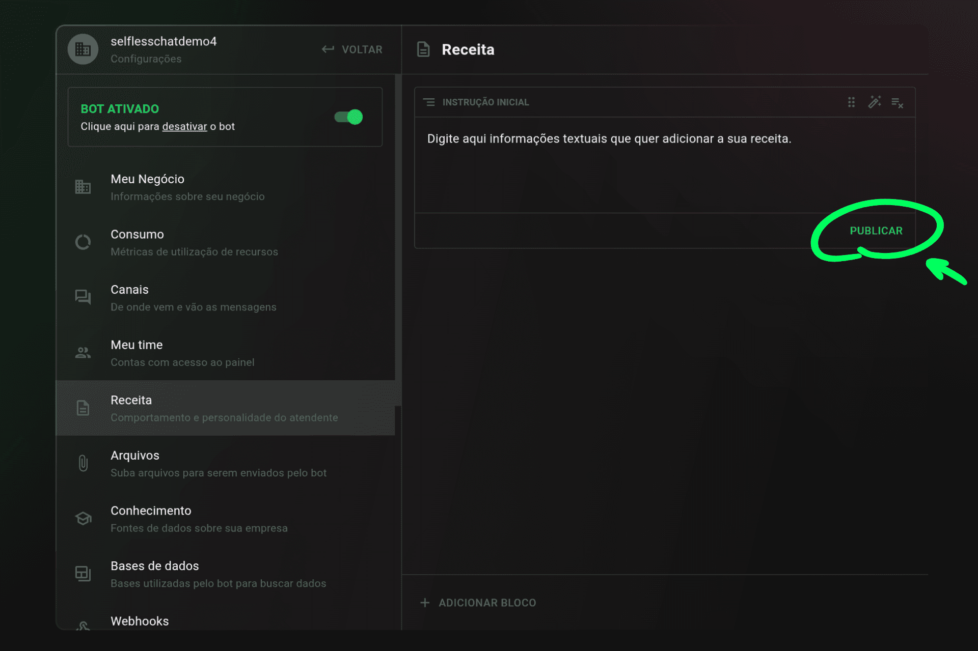Click the Arquivos paperclip icon
Image resolution: width=978 pixels, height=651 pixels.
pyautogui.click(x=83, y=463)
